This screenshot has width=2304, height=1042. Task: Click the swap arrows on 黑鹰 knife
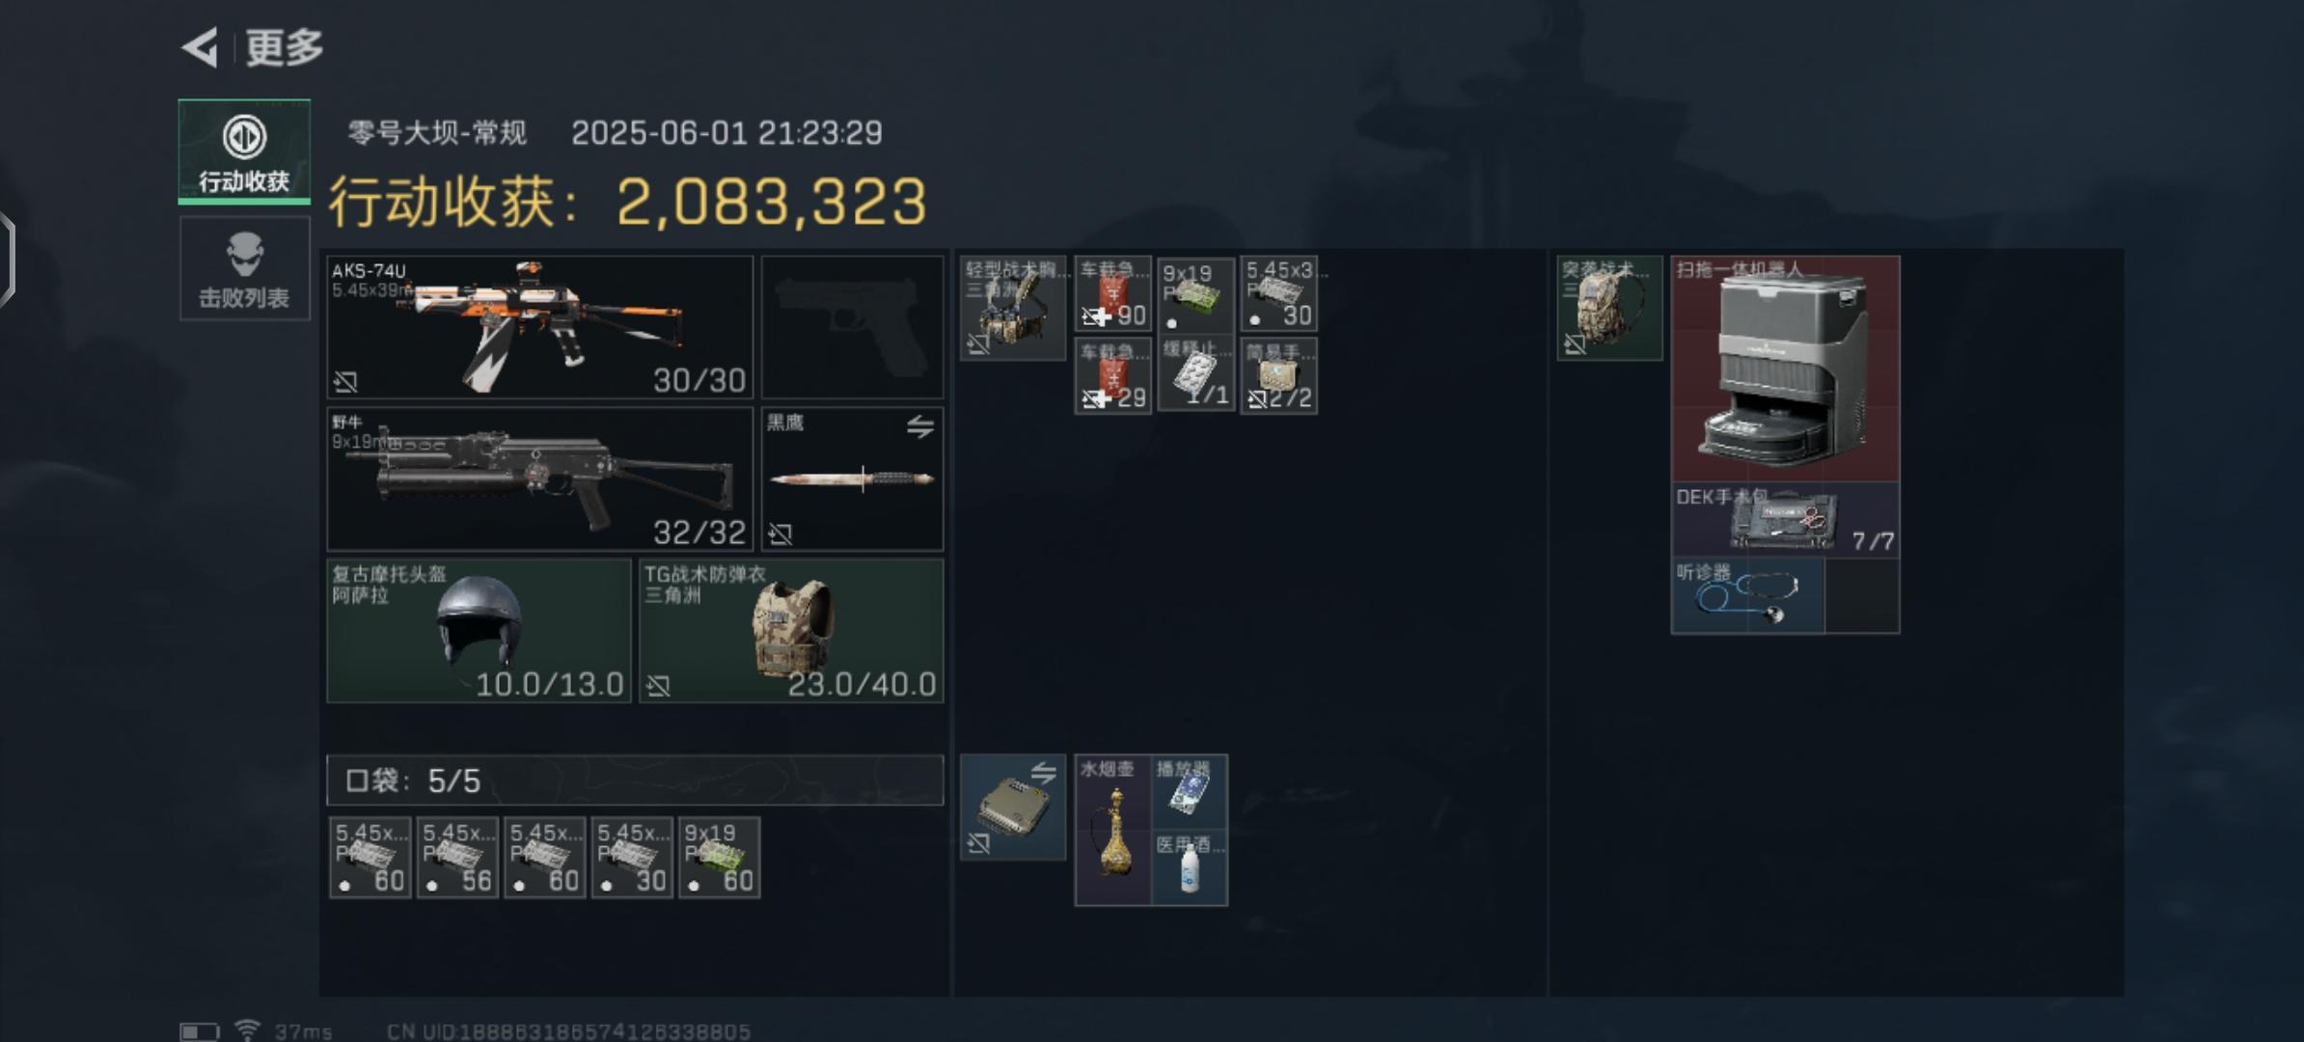(x=919, y=426)
